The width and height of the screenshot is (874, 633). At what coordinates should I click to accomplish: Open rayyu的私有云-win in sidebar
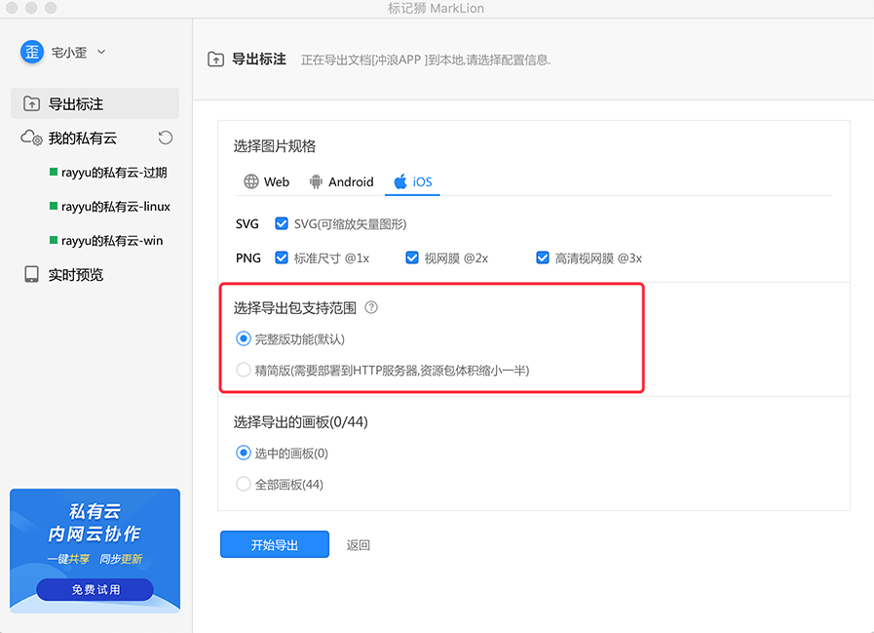(111, 241)
